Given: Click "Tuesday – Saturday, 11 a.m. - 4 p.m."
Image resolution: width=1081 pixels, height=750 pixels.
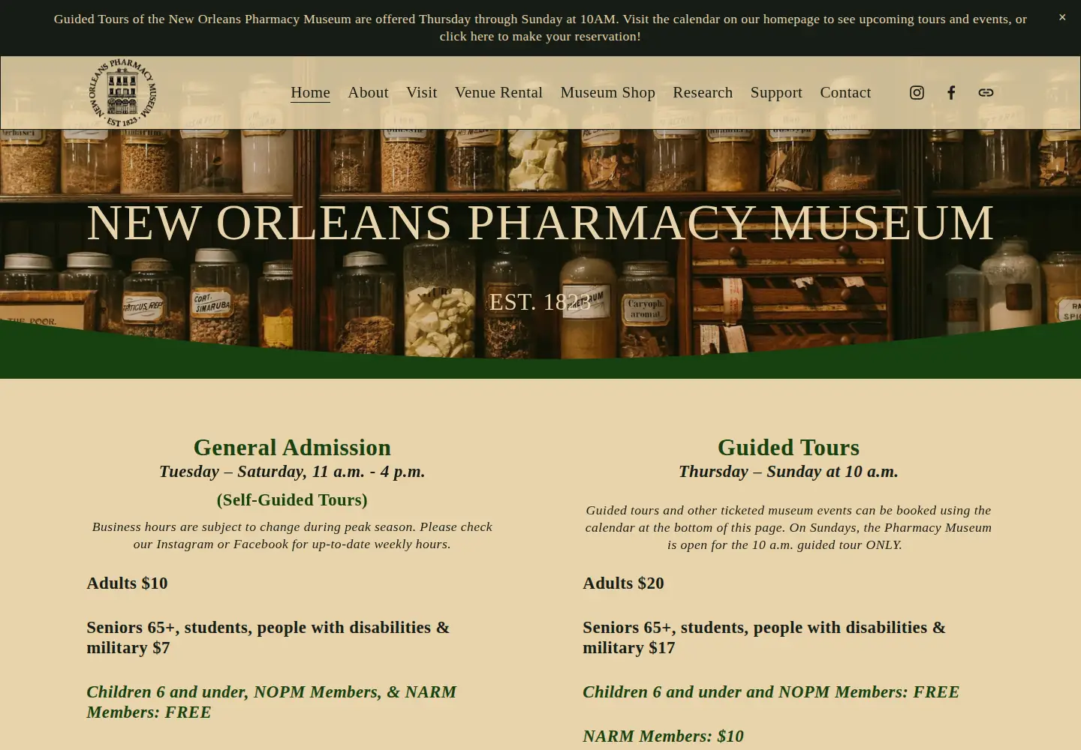Looking at the screenshot, I should (x=292, y=471).
